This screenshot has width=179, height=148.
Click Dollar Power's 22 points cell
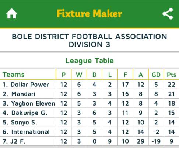[171, 85]
